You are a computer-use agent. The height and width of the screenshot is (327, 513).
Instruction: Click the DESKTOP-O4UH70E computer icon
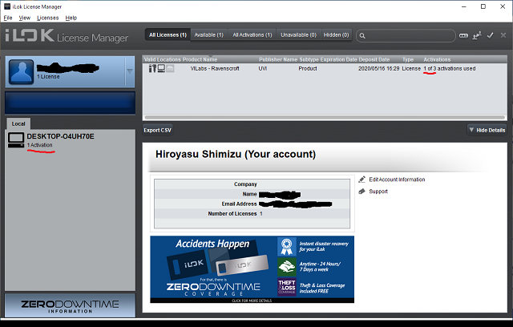click(16, 140)
